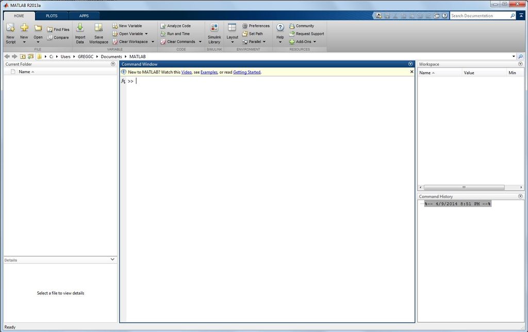The height and width of the screenshot is (332, 528).
Task: Close the New to MATLAB banner
Action: 411,72
